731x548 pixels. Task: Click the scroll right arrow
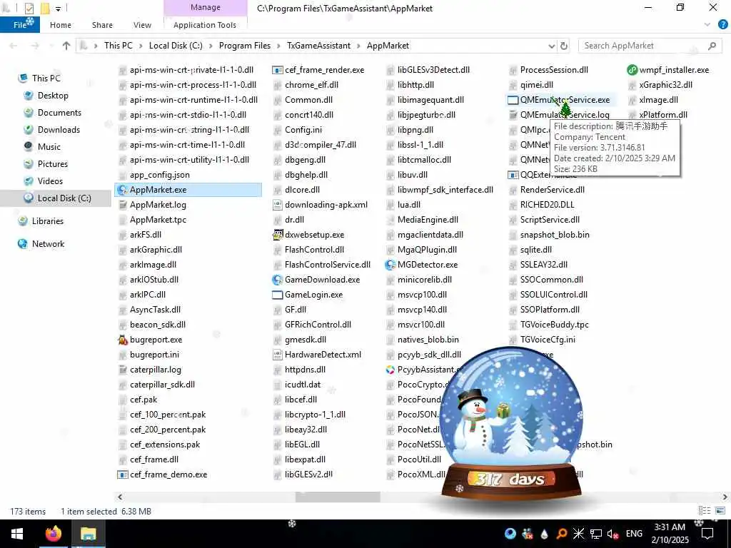(x=725, y=497)
